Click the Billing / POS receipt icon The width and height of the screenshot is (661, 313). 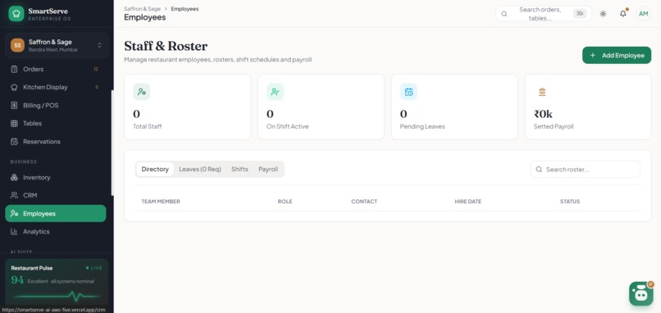(14, 106)
